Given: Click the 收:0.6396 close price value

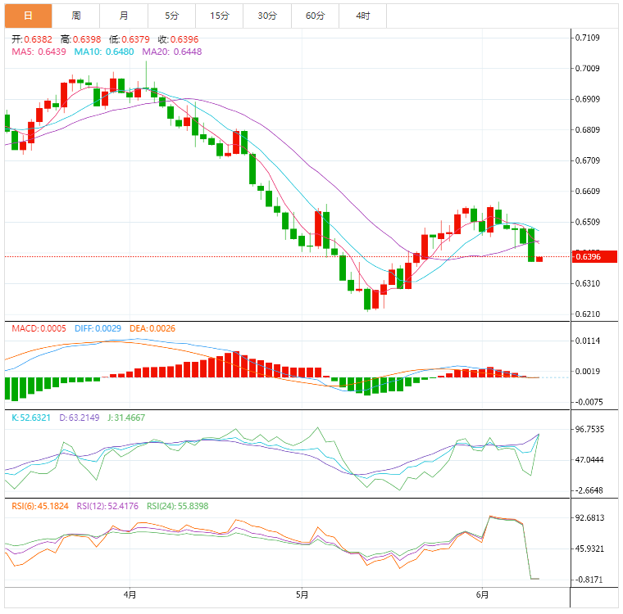Looking at the screenshot, I should tap(179, 39).
